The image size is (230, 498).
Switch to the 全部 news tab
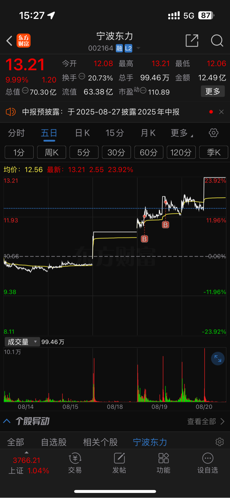pos(16,442)
